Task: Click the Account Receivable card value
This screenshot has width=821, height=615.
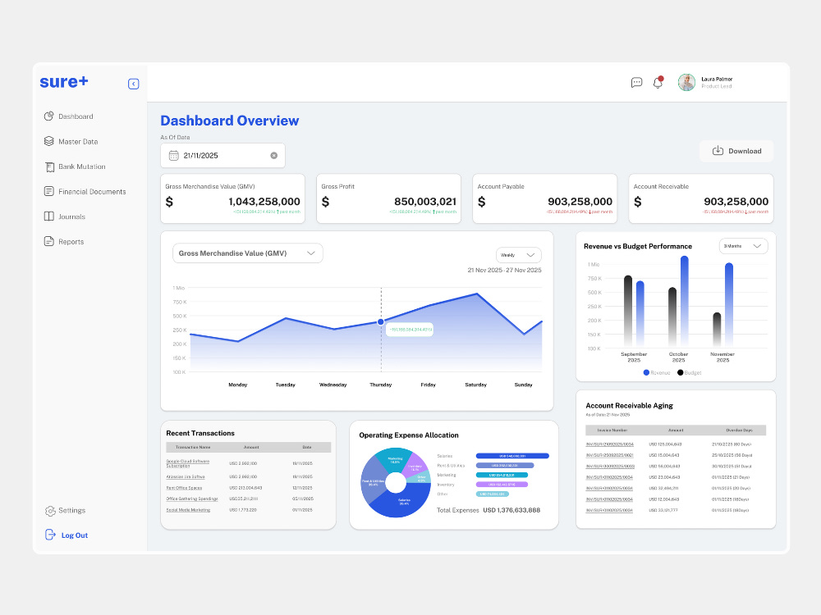Action: (x=736, y=202)
